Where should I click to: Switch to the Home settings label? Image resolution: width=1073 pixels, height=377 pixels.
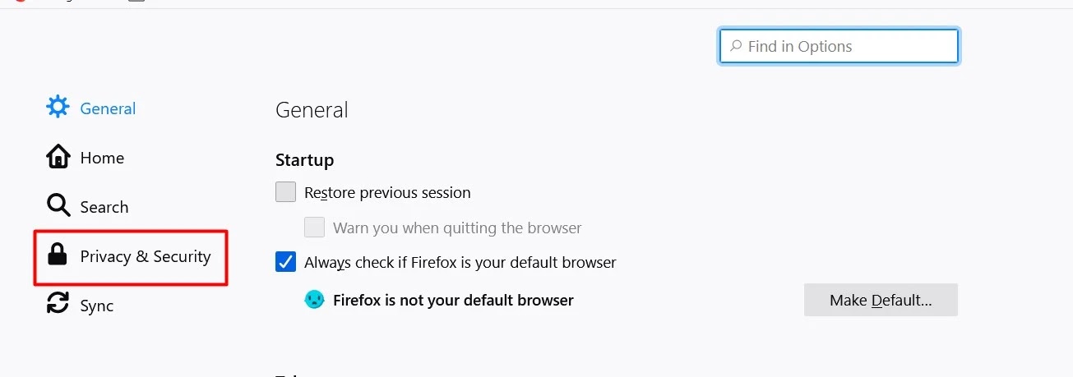(x=102, y=158)
